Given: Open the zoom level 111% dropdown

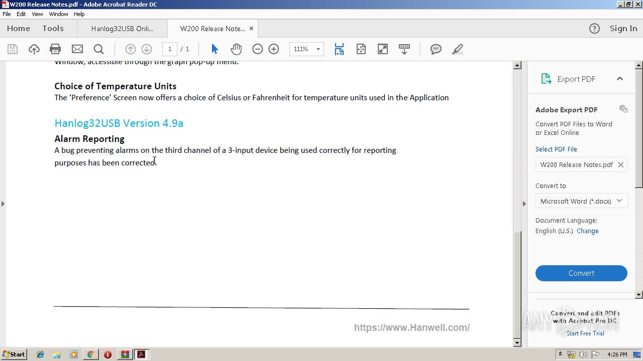Looking at the screenshot, I should [318, 49].
